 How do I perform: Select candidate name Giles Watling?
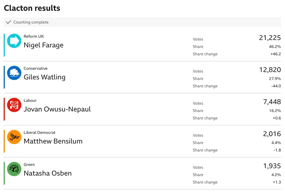(x=45, y=77)
